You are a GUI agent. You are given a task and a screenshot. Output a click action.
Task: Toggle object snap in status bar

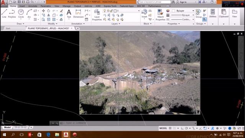(205, 128)
